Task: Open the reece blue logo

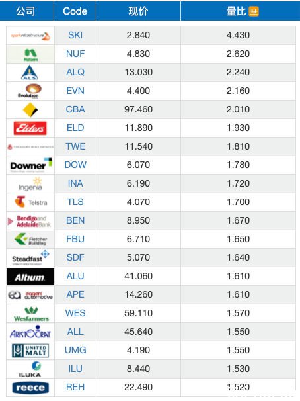Action: click(x=30, y=388)
